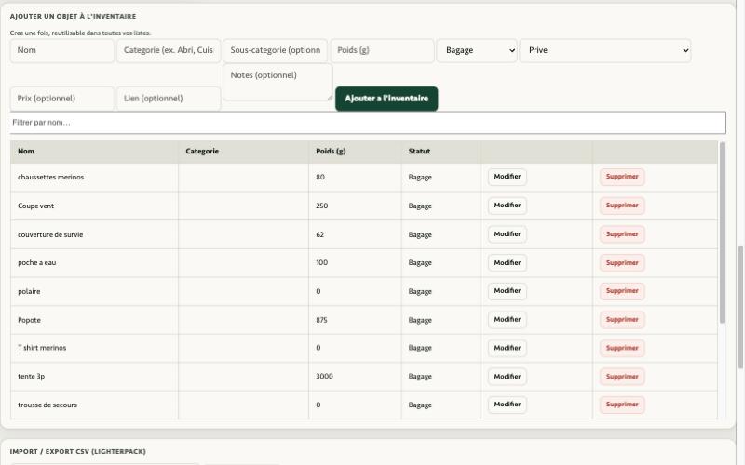Focus the Categorie input field
The image size is (745, 465).
point(169,51)
